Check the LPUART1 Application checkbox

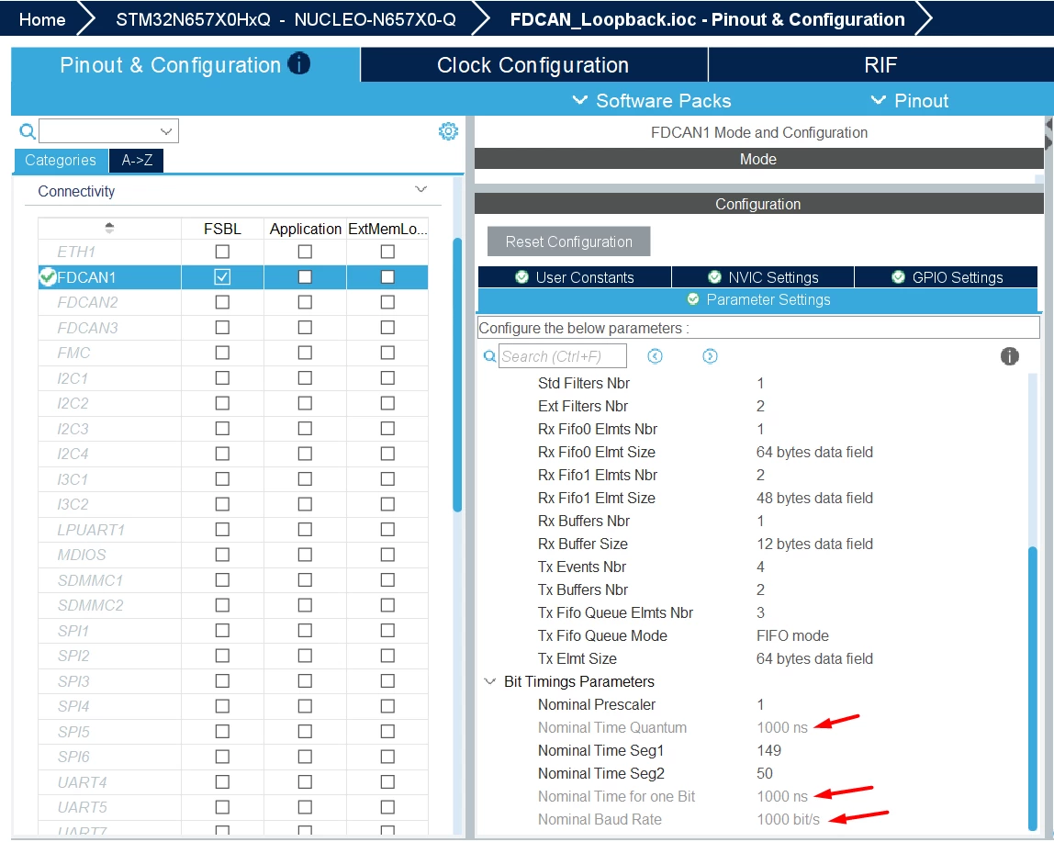(x=305, y=529)
